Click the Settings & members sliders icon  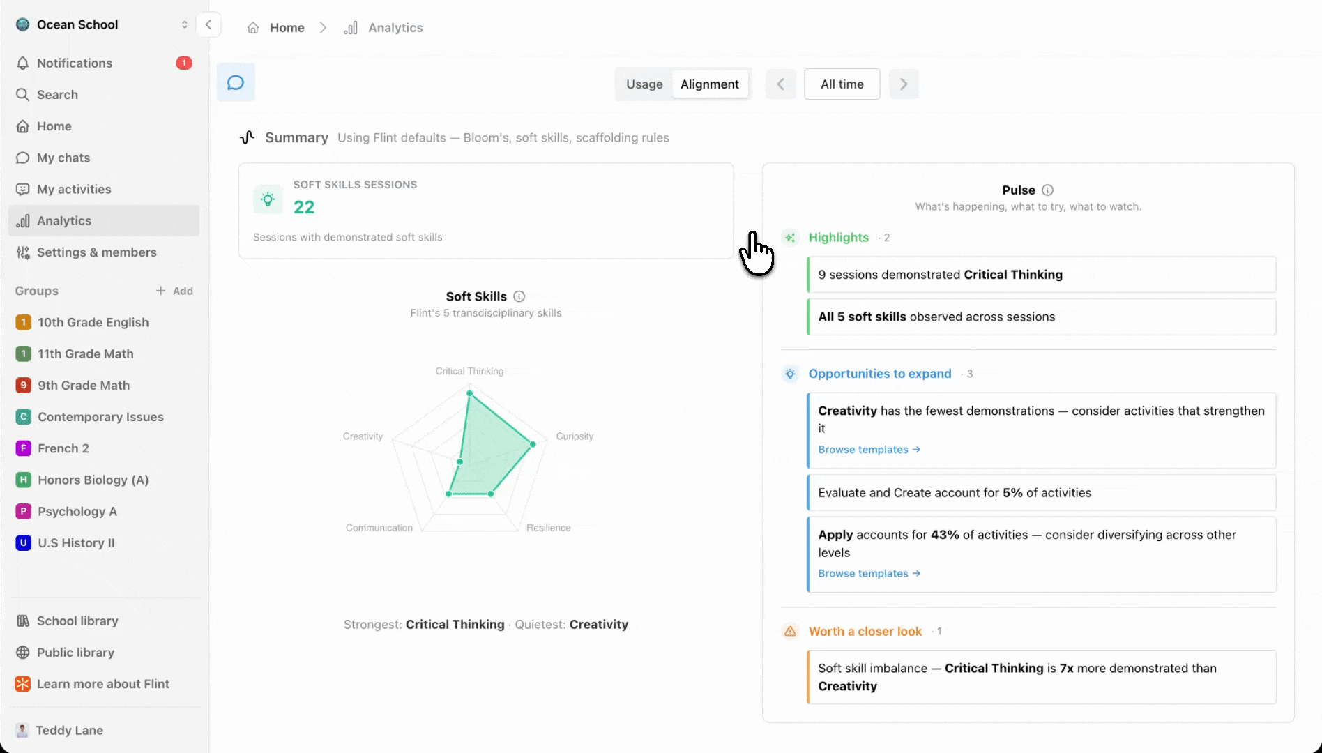(23, 252)
